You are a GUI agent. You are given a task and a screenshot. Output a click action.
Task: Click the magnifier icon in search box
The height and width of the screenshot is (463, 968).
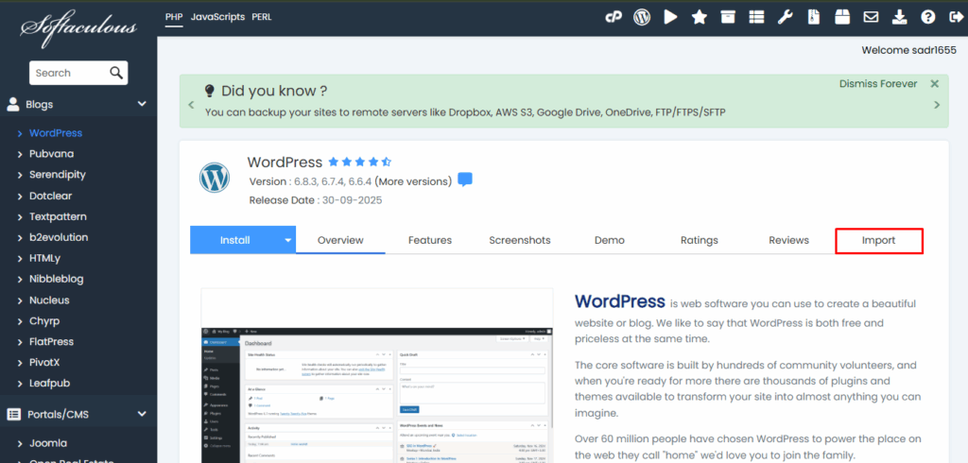(x=116, y=73)
